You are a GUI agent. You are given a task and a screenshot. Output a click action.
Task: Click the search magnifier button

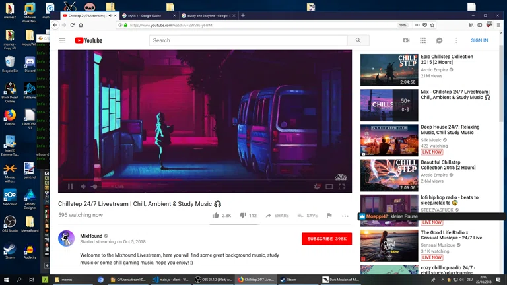[x=358, y=40]
